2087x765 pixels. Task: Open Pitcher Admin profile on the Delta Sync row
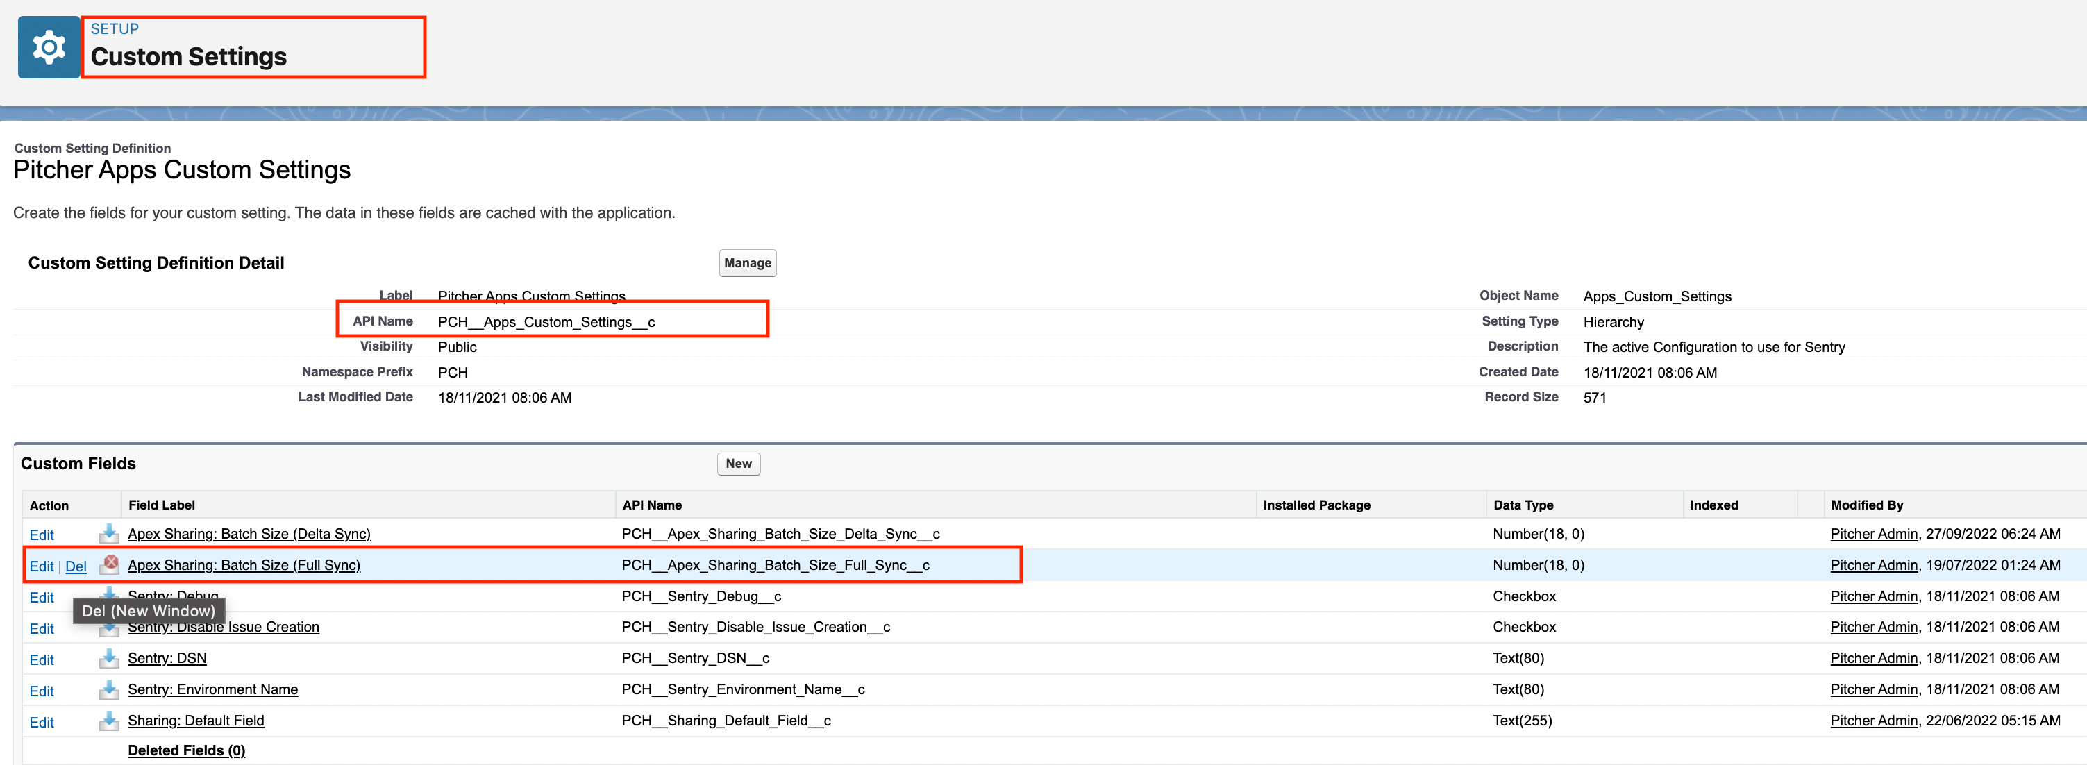coord(1873,534)
